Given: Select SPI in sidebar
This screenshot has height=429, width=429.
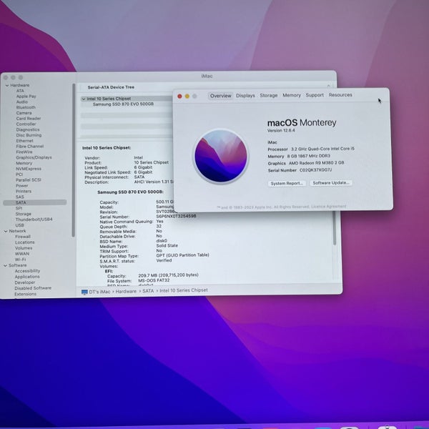Looking at the screenshot, I should pos(19,208).
